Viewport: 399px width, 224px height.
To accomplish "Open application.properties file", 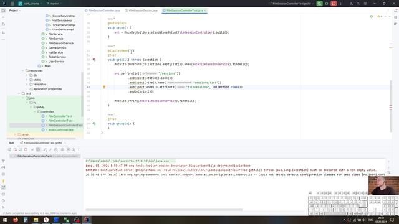I will coord(47,89).
